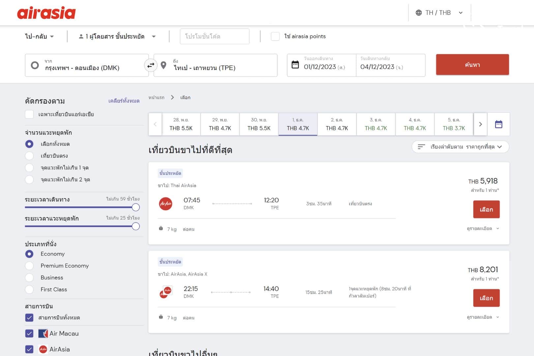Click the baggage icon on 07:45 flight
The width and height of the screenshot is (534, 356).
pos(161,228)
